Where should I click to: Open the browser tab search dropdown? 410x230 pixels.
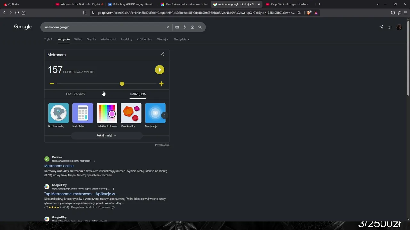(378, 4)
